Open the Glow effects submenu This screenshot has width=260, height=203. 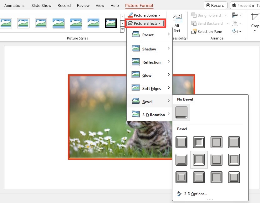tap(150, 75)
